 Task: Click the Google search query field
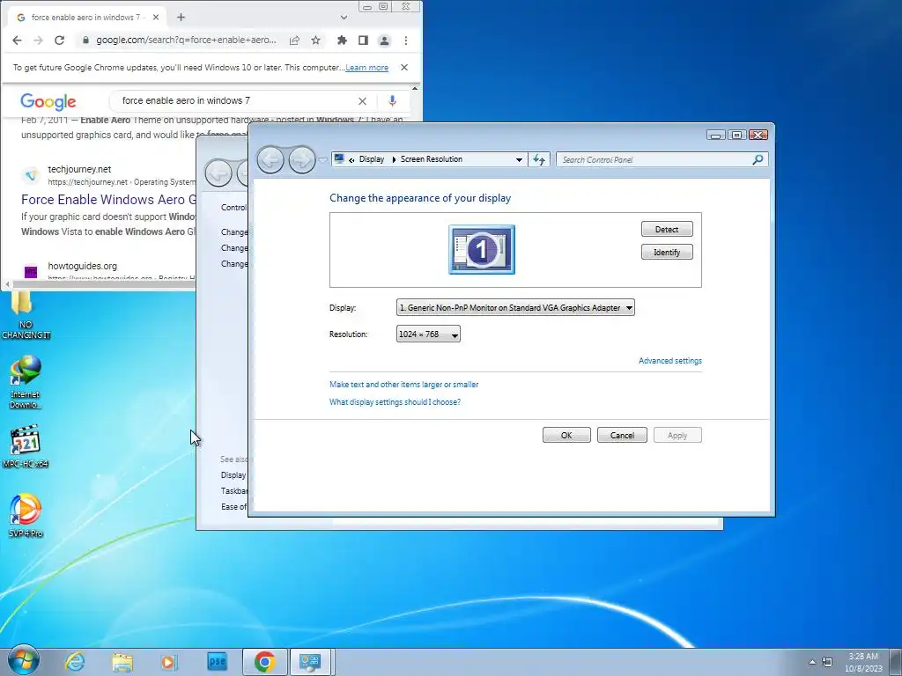point(236,100)
